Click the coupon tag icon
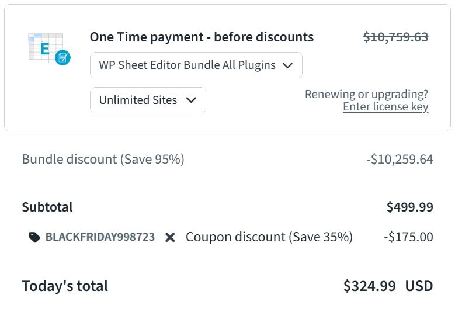The height and width of the screenshot is (312, 455). 34,237
